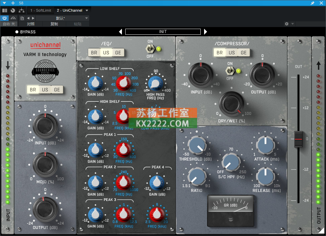Set compressor model to US
Viewport: 326px width, 236px height.
231,53
